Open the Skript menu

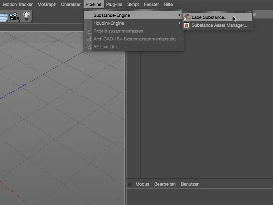133,4
